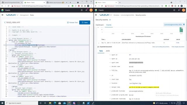This screenshot has width=187, height=105.
Task: Open Elastic logo in left window
Action: (x=2, y=10)
